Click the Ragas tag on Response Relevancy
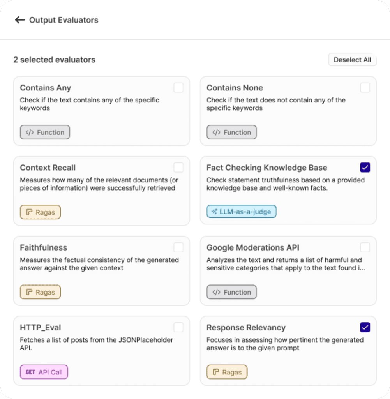The height and width of the screenshot is (399, 390). click(x=227, y=372)
